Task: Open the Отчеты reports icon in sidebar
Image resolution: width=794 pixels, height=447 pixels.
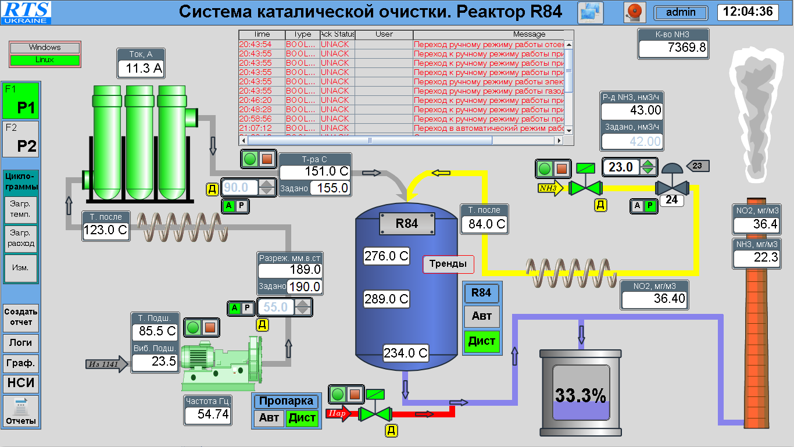Action: point(21,412)
